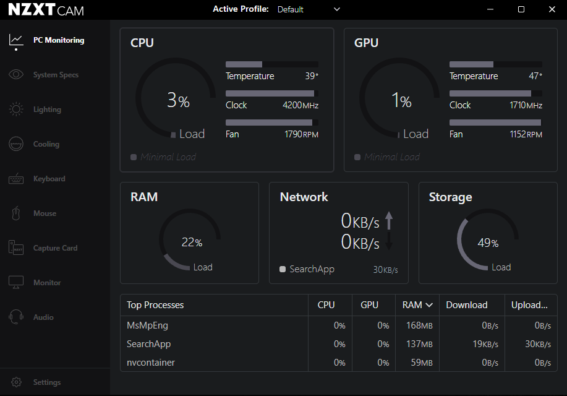Click the System Specs eye icon
The image size is (567, 396).
(x=16, y=75)
